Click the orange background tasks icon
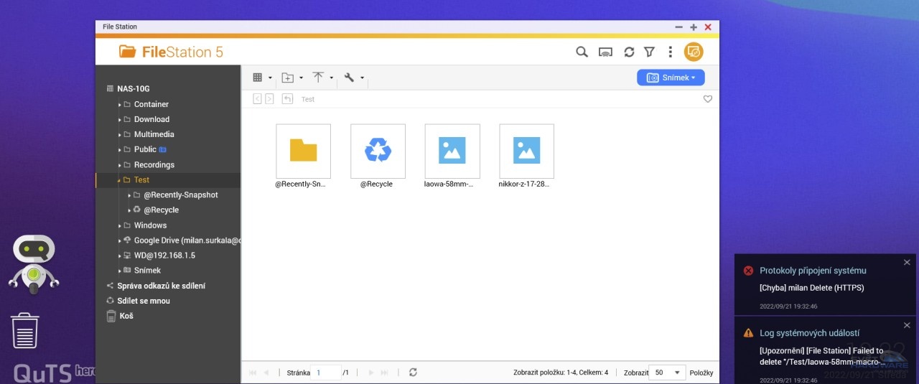Image resolution: width=919 pixels, height=384 pixels. (694, 52)
